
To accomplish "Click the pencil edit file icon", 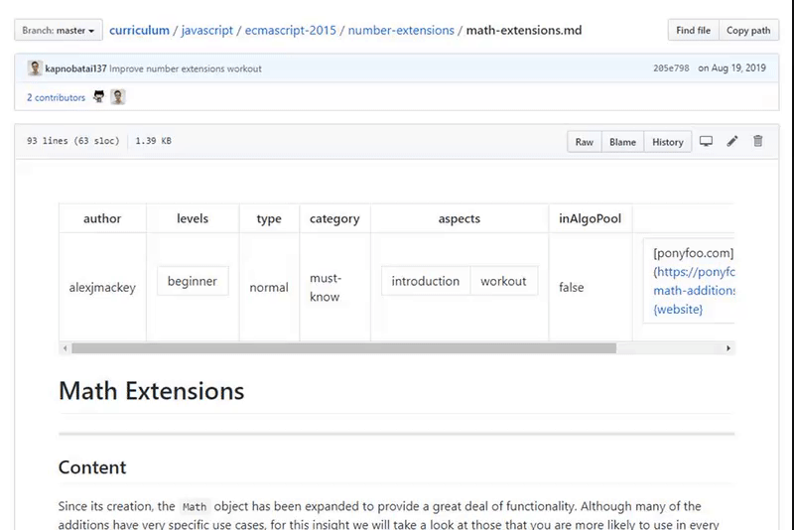I will click(x=732, y=142).
